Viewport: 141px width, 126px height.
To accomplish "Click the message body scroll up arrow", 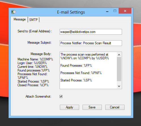I will pos(119,55).
